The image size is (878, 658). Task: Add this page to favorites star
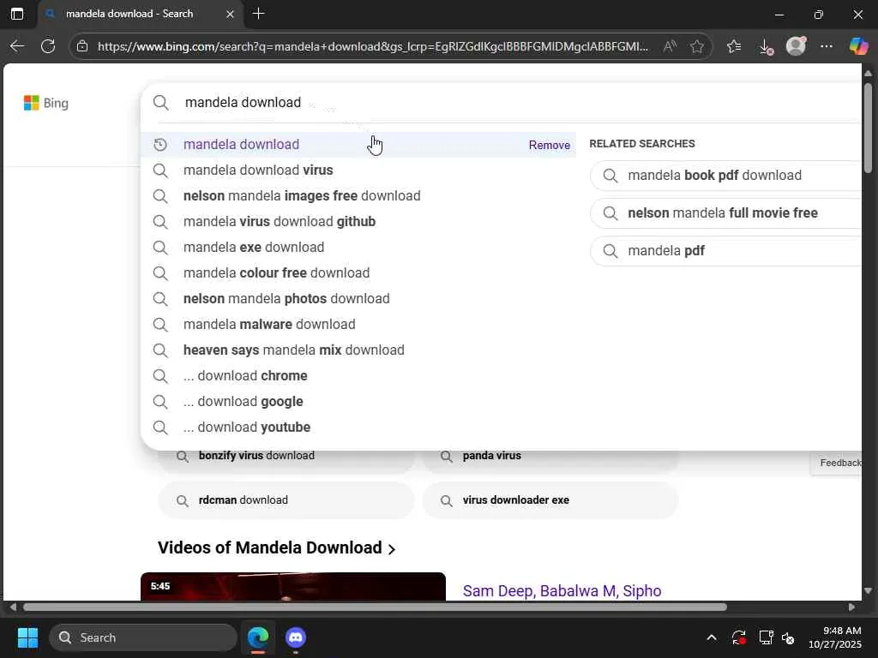click(697, 46)
